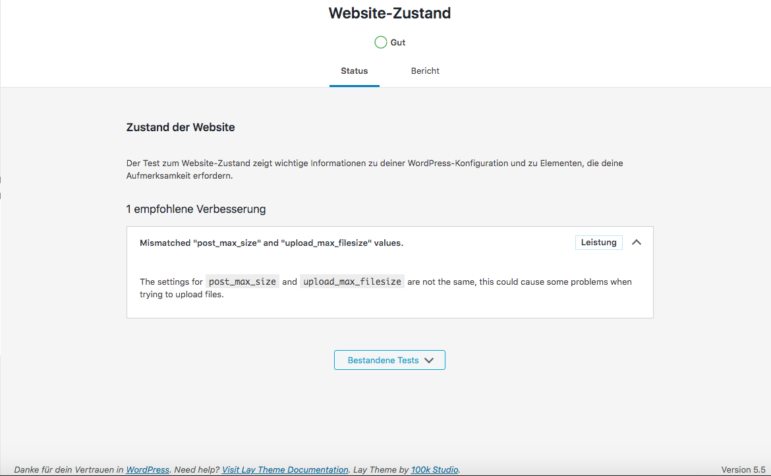Image resolution: width=771 pixels, height=476 pixels.
Task: Click the Version 5.5 footer text
Action: (x=743, y=469)
